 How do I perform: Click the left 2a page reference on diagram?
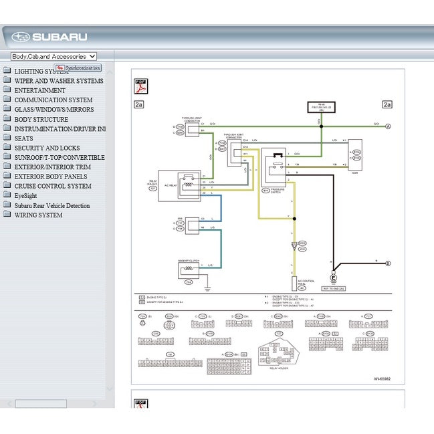click(139, 104)
